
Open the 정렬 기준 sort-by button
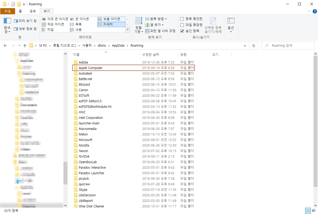coord(139,25)
